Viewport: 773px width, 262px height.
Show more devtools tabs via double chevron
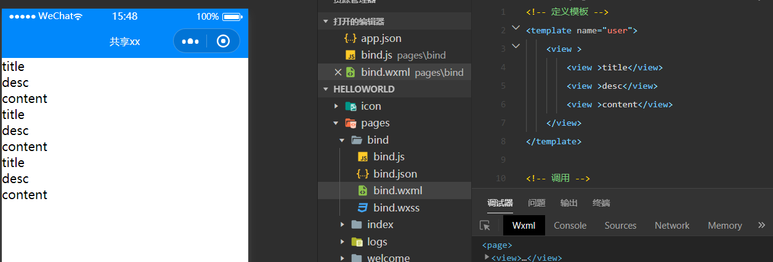coord(761,225)
